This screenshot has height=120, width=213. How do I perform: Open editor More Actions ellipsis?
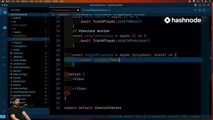click(x=208, y=10)
